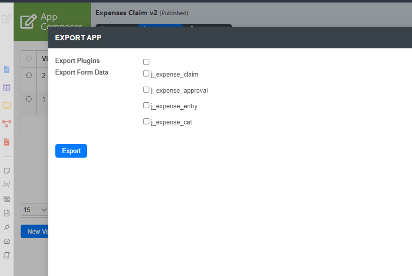Open the translation messages icon in sidebar
412x276 pixels.
(7, 199)
